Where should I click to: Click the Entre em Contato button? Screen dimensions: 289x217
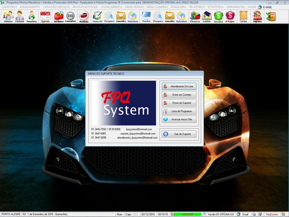[x=179, y=95]
